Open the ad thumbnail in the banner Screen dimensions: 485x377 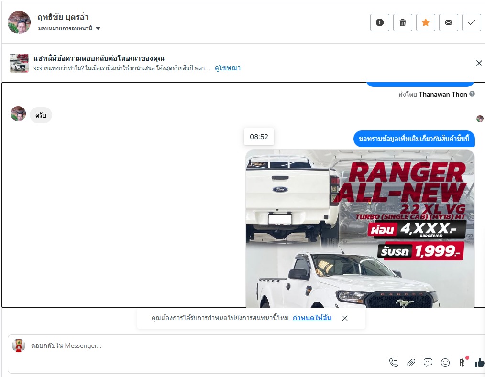point(19,63)
